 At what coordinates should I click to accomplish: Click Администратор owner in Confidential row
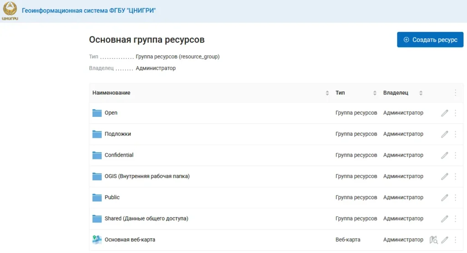tap(403, 155)
